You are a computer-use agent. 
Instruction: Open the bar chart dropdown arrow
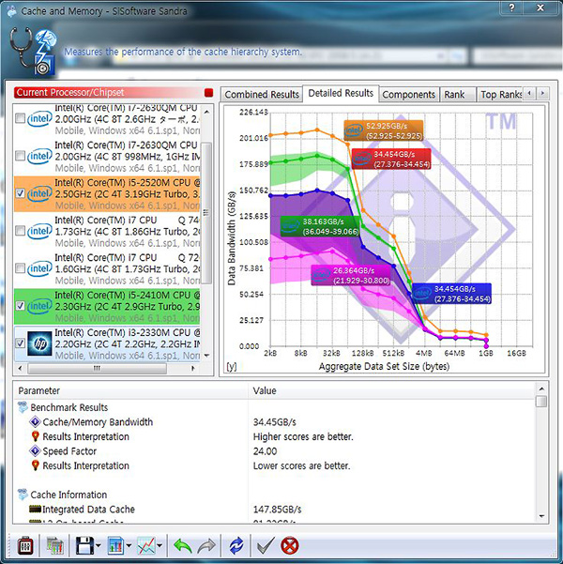pos(129,546)
